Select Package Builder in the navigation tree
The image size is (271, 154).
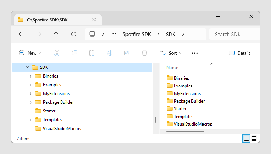(x=58, y=102)
